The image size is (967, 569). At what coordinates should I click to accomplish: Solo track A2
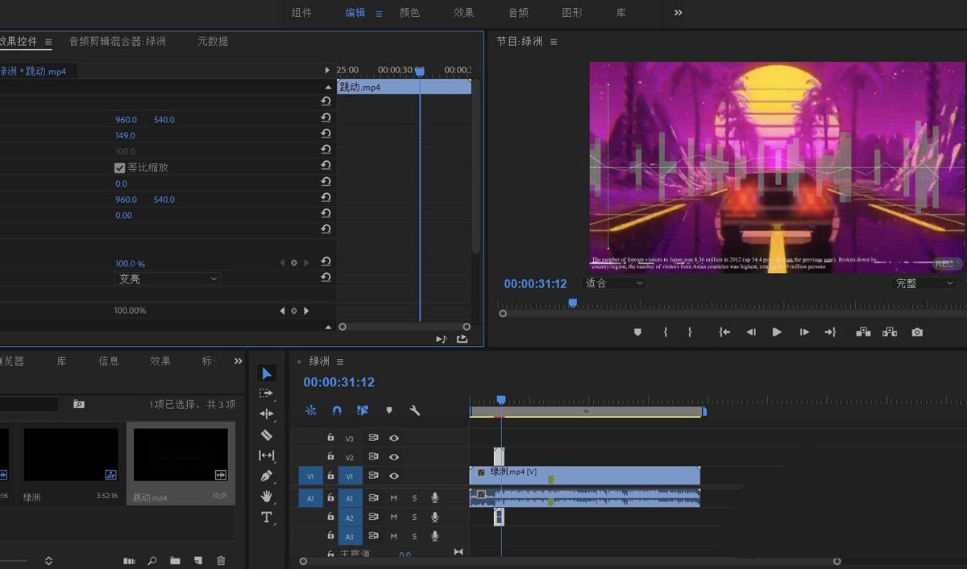[x=414, y=517]
